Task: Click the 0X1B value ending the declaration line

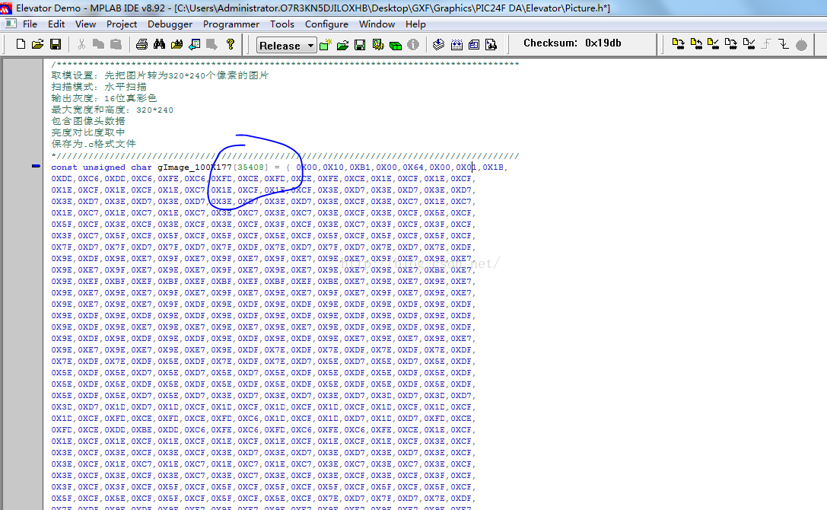Action: click(493, 167)
